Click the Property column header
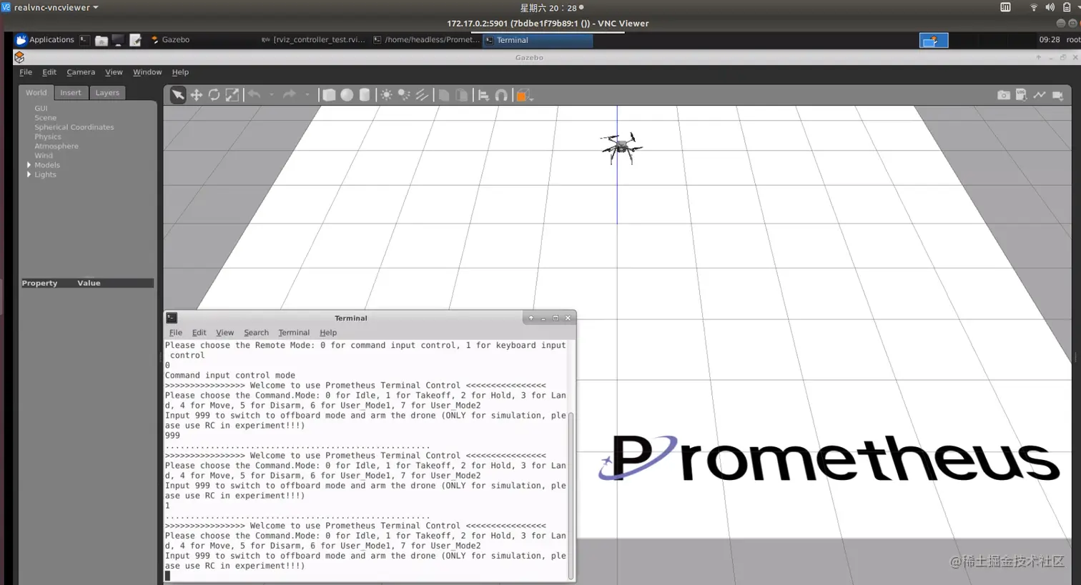Viewport: 1081px width, 585px height. click(x=39, y=284)
